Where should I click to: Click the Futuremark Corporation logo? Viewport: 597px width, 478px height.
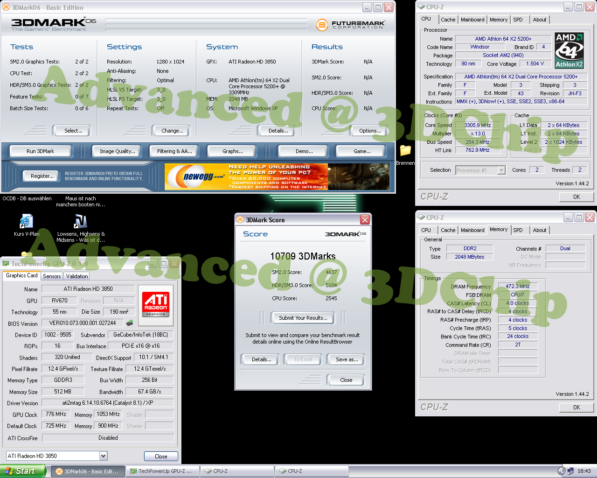(x=351, y=25)
